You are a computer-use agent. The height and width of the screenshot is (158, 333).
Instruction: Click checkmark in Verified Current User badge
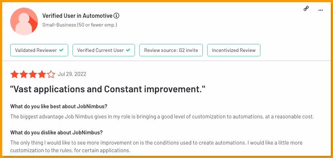[128, 50]
